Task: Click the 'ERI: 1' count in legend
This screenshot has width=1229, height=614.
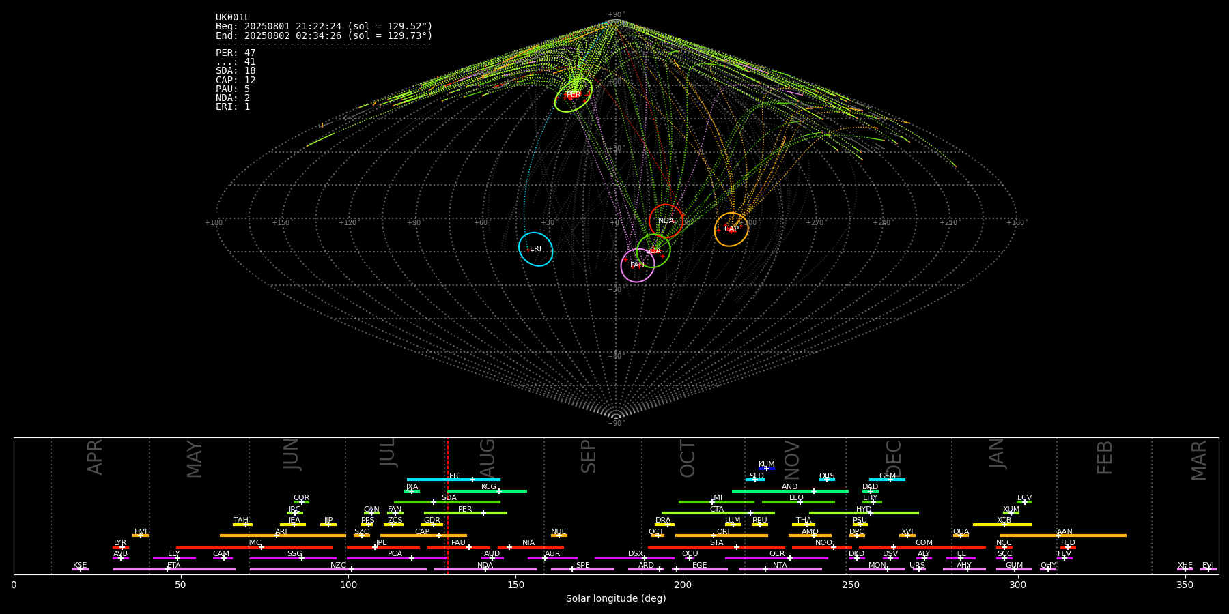Action: (233, 107)
